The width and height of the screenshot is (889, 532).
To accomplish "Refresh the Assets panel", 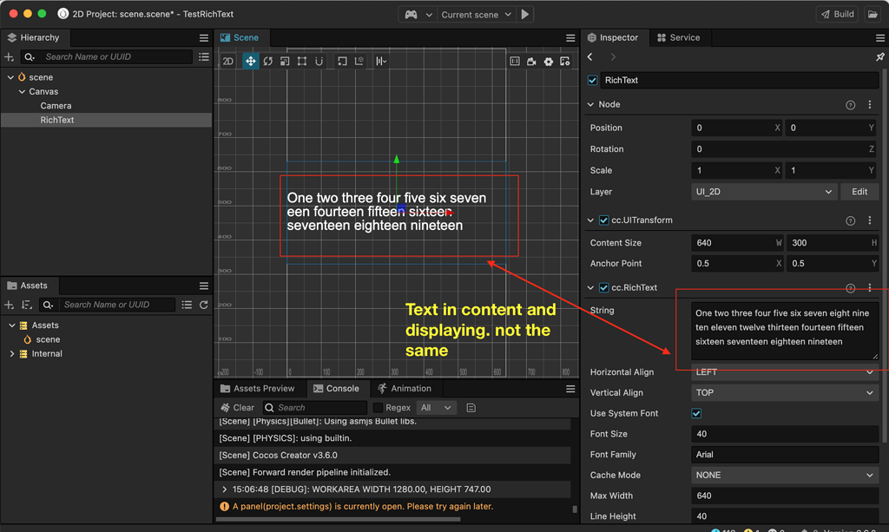I will [x=204, y=305].
